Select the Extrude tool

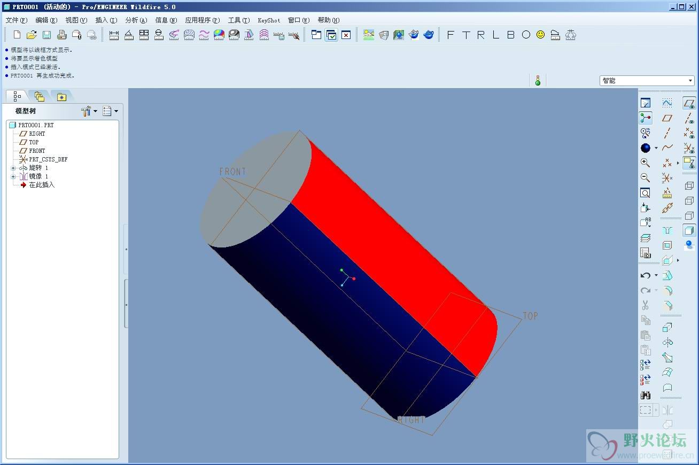[x=667, y=328]
